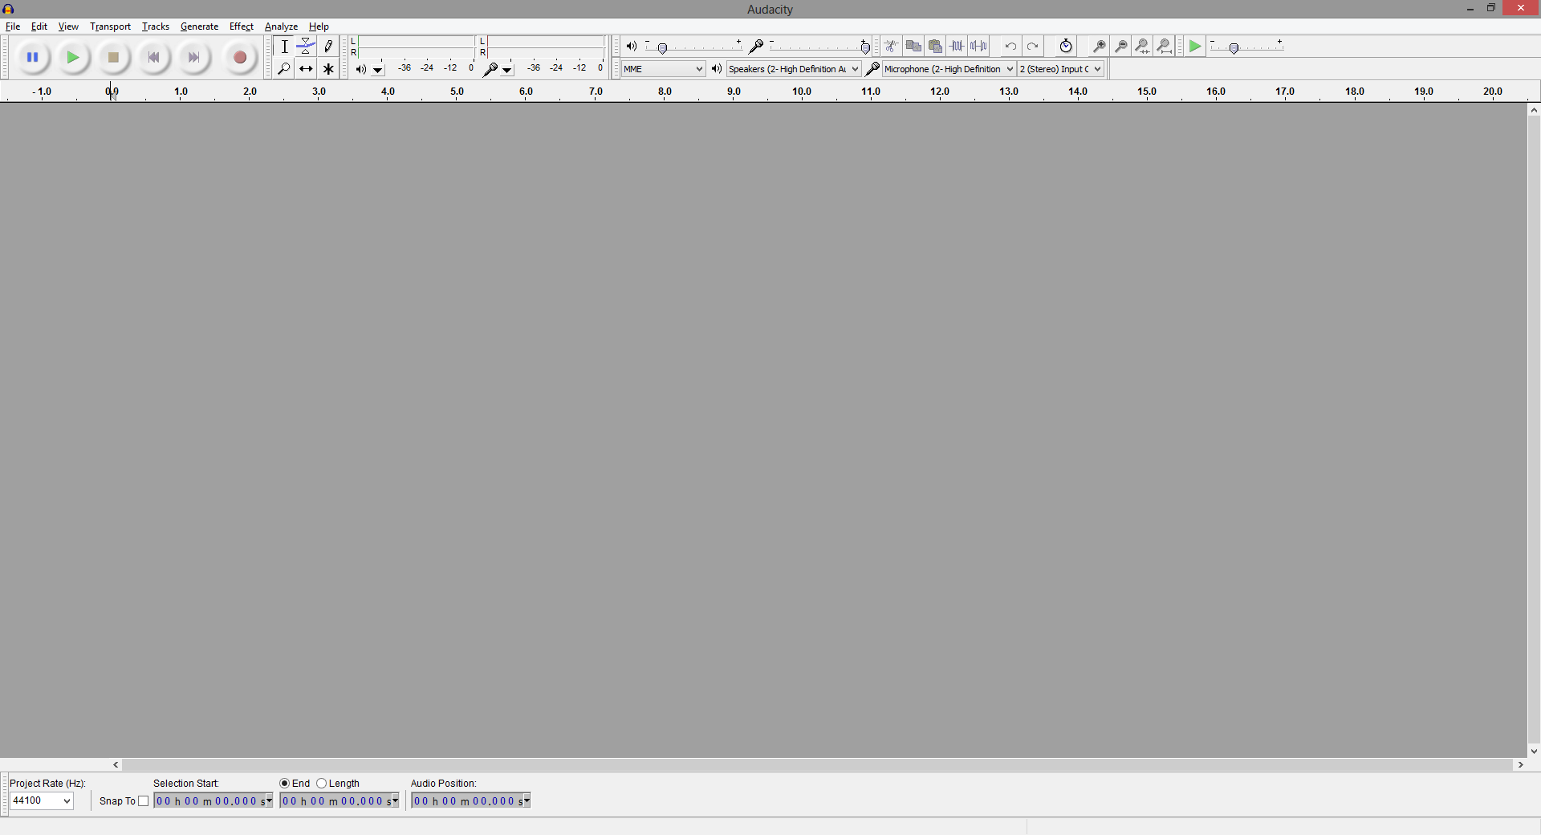Click the selection End time field
1541x835 pixels.
click(x=340, y=800)
